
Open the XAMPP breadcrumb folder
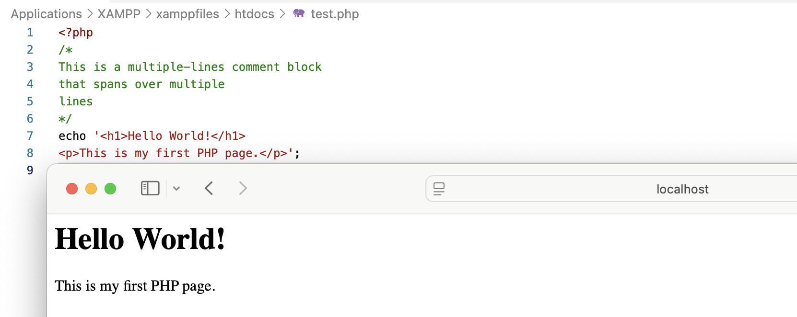(119, 14)
